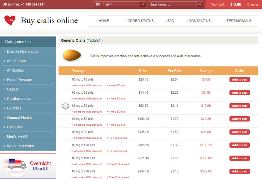Click the US flag language icon
262x180 pixels.
click(x=98, y=4)
